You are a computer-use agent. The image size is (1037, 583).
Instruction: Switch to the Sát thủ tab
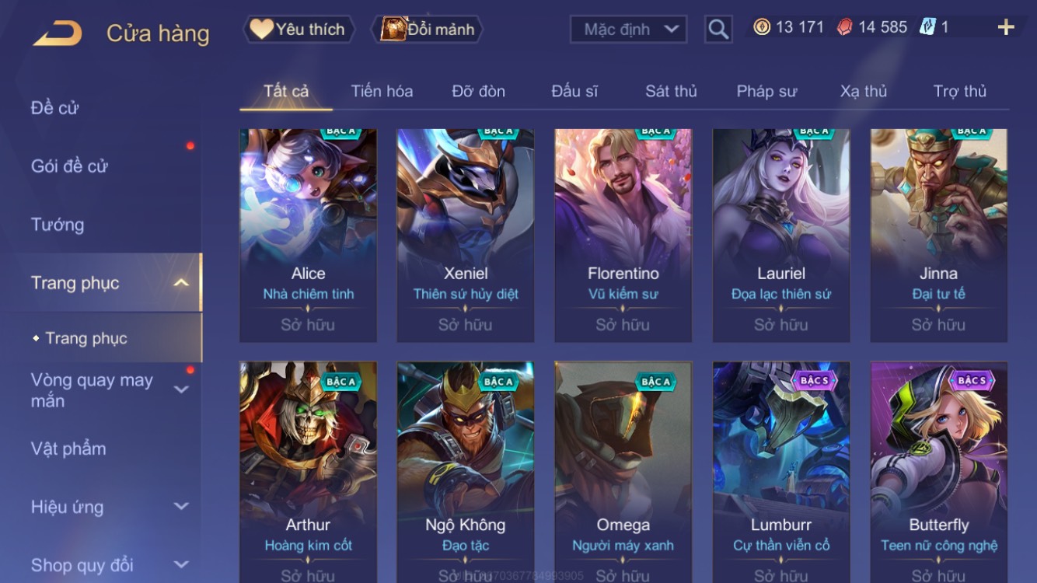[671, 91]
